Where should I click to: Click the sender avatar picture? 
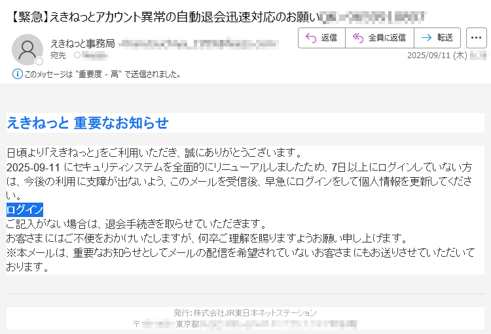tap(27, 50)
